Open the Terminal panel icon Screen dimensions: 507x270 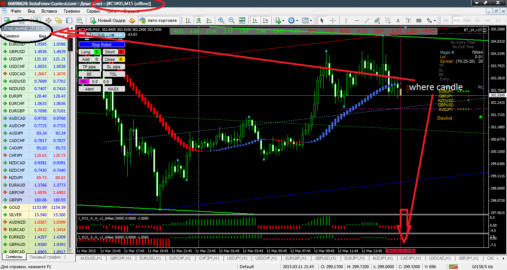click(69, 20)
